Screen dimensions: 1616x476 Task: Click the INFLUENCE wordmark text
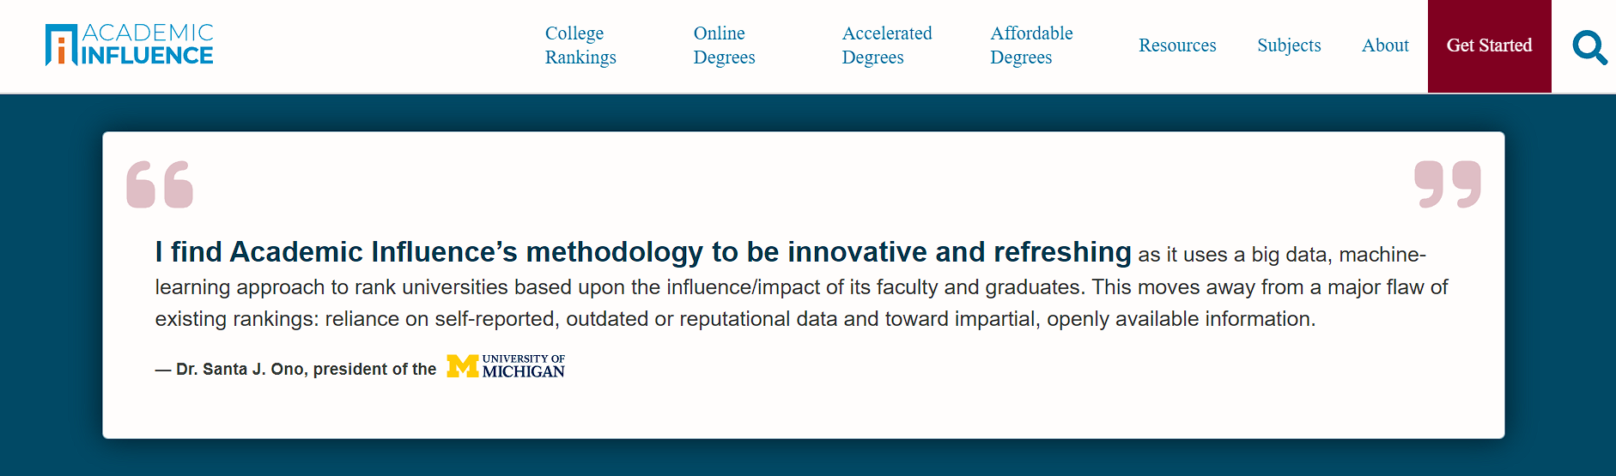147,56
